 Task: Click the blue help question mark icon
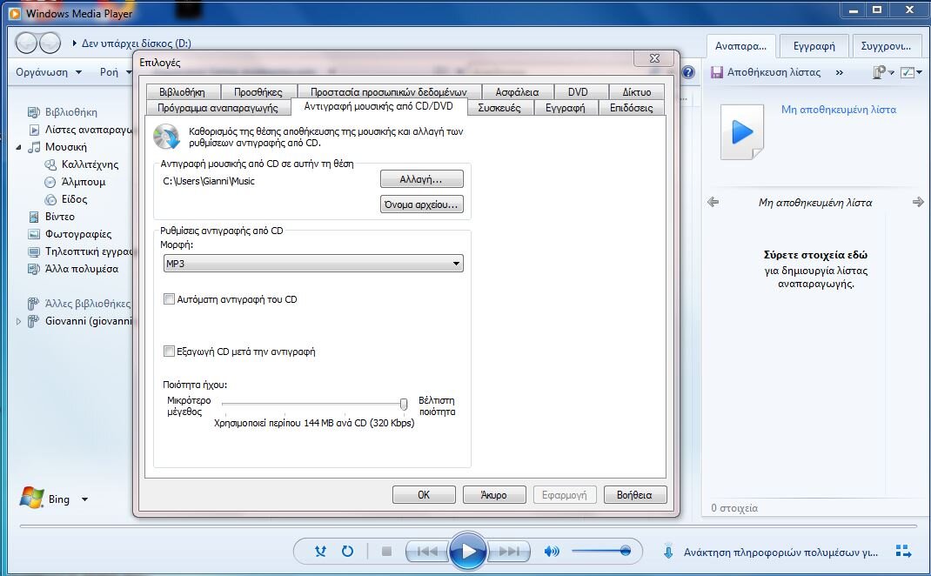click(687, 72)
